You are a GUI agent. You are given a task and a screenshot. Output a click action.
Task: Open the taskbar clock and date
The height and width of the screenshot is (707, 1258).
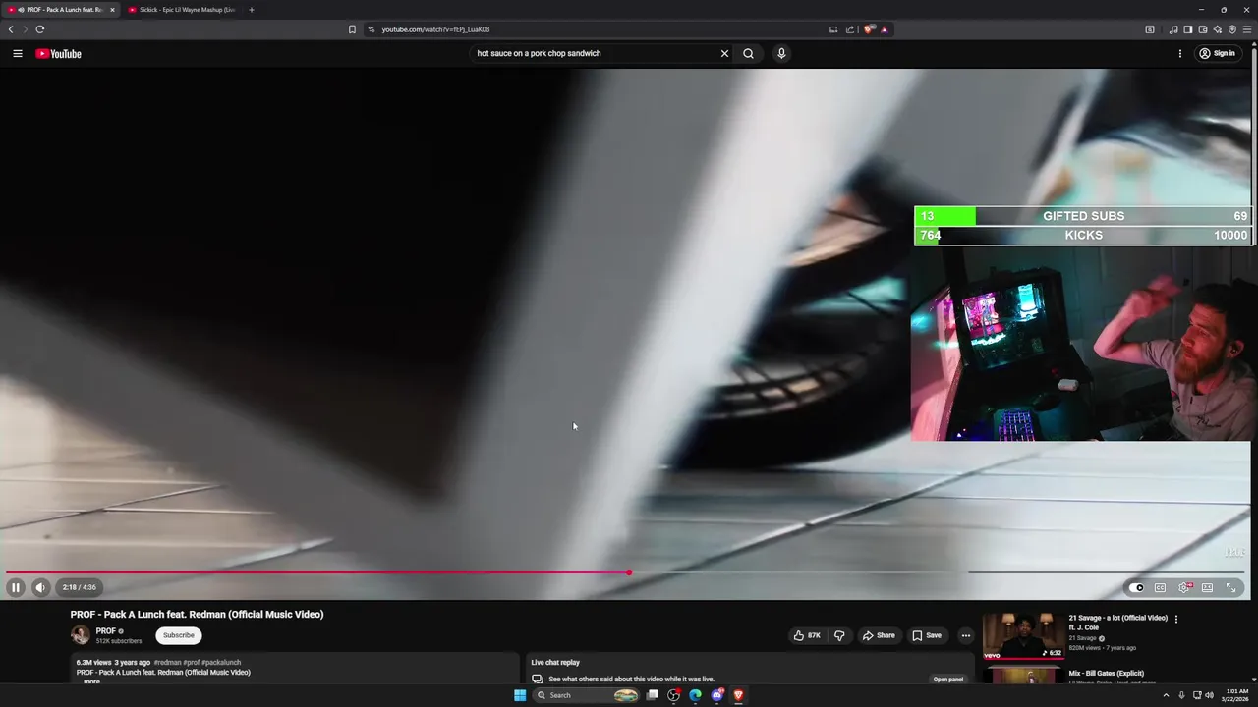(x=1237, y=695)
